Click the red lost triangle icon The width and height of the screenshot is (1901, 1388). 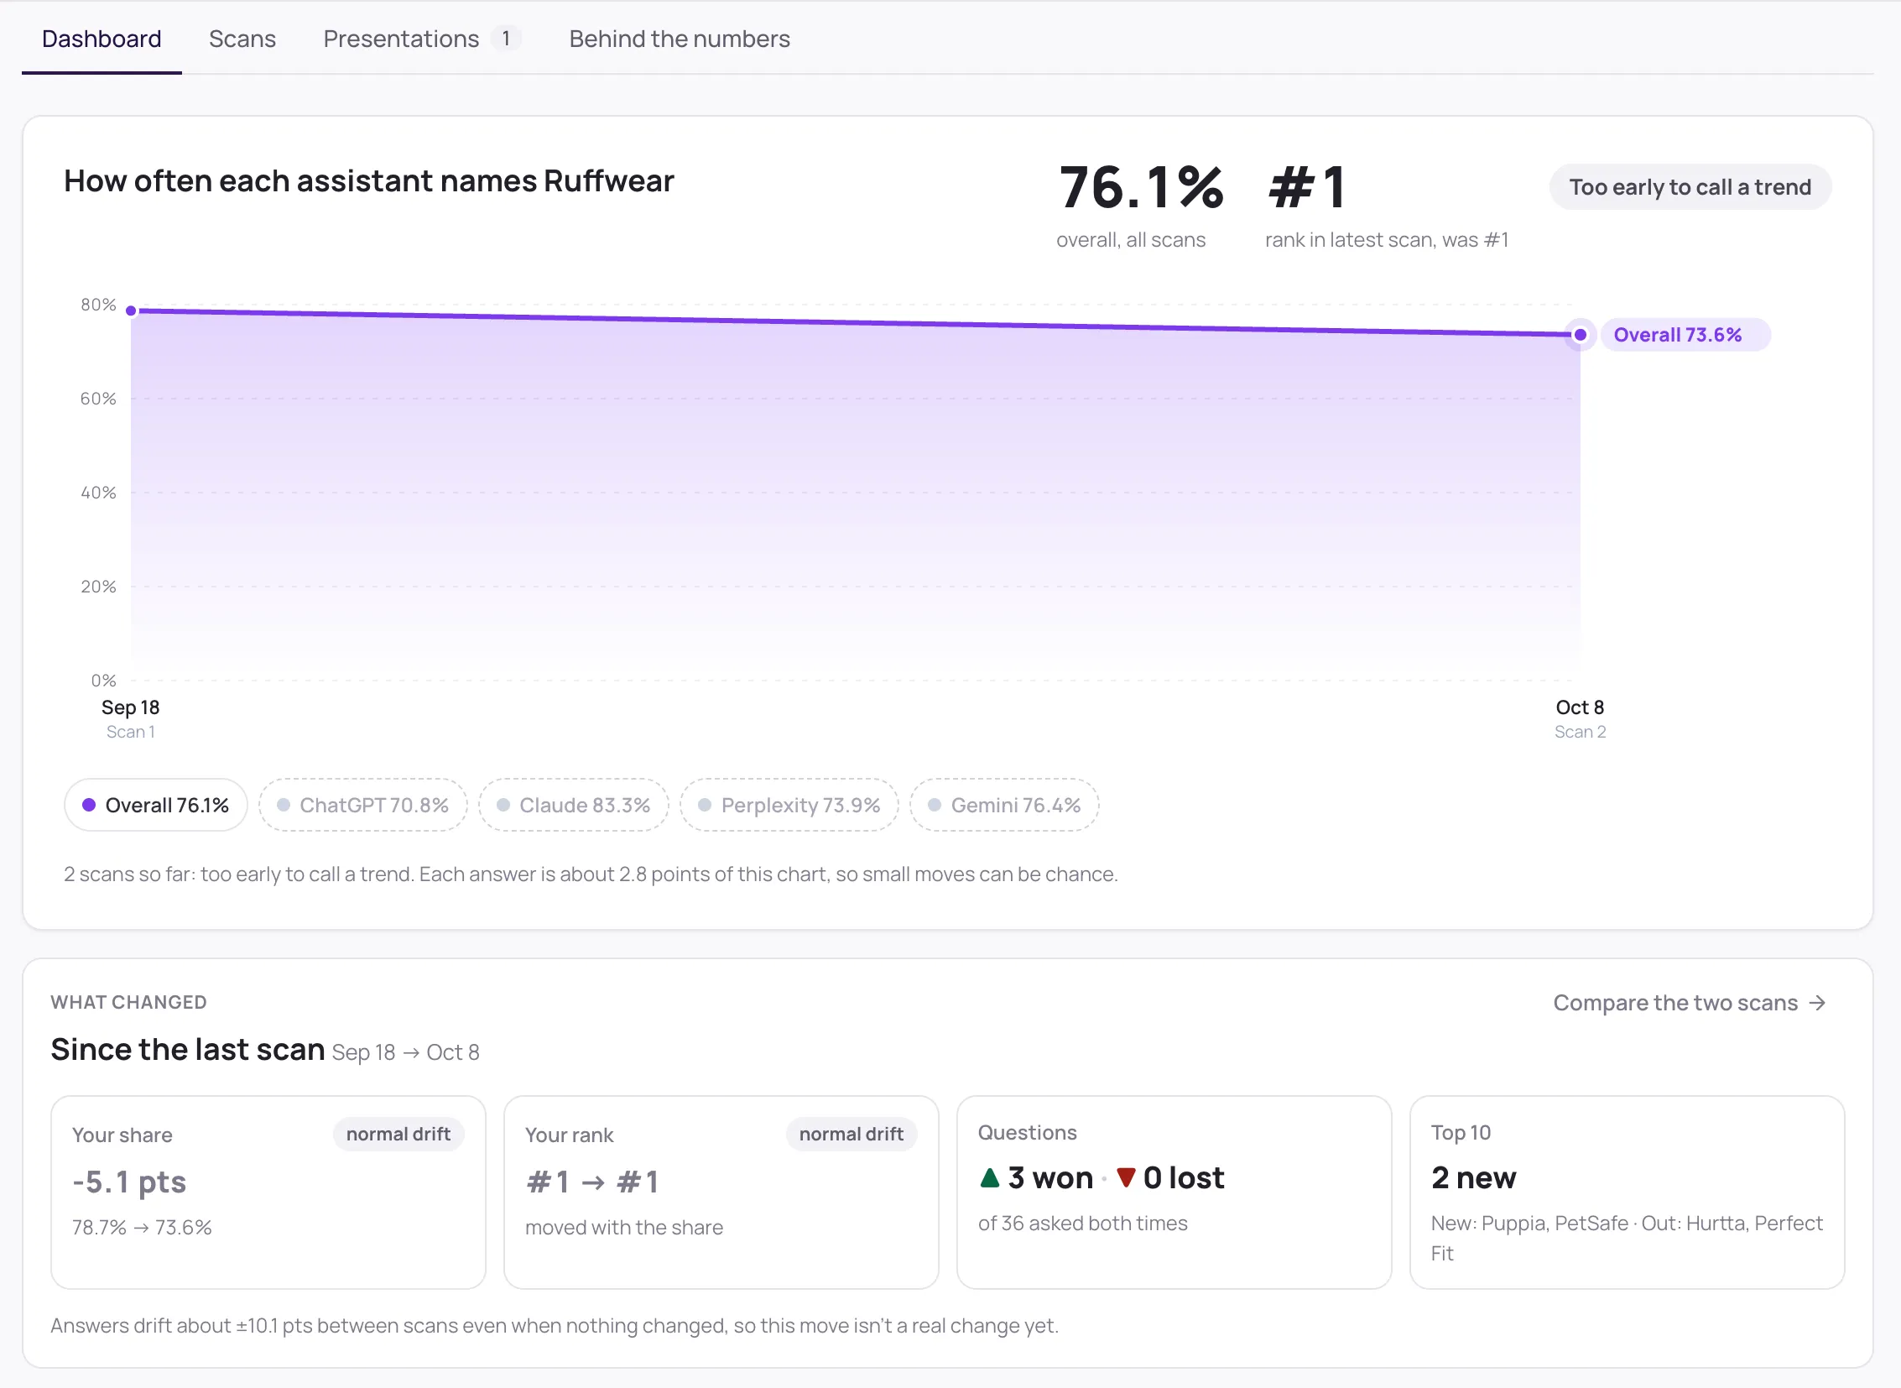tap(1126, 1177)
